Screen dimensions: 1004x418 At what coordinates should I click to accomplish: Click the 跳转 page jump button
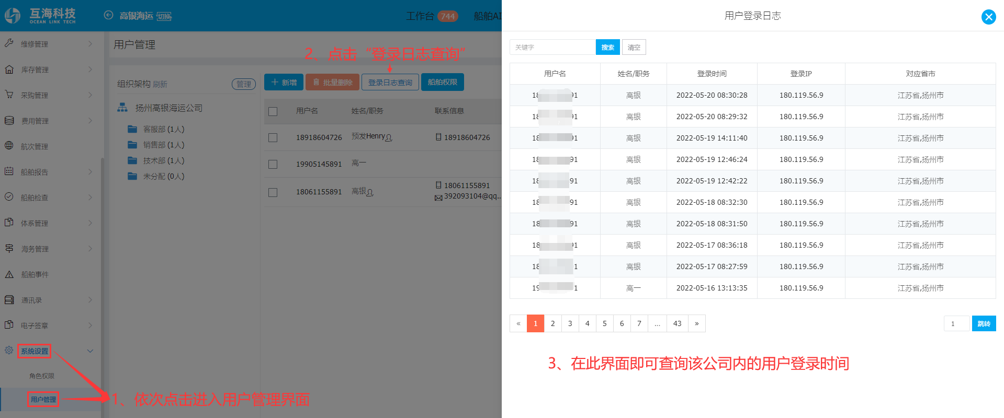984,323
